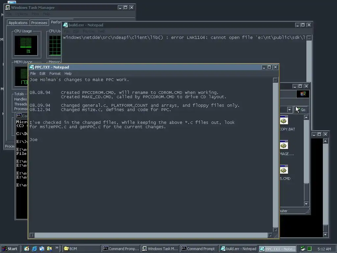
Task: Click the taskbar clock showing 5:12 AM
Action: coord(324,249)
